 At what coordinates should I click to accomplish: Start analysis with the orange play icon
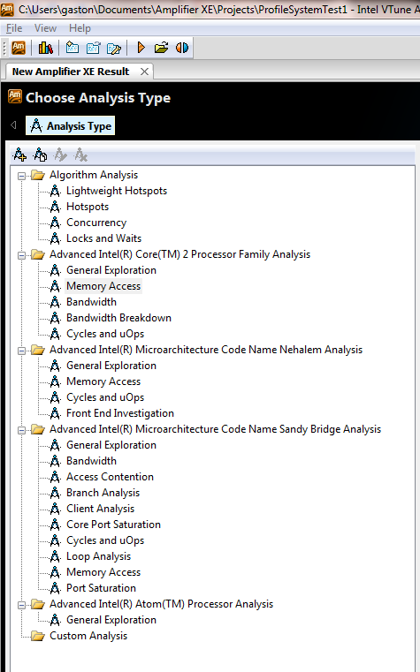[x=141, y=48]
